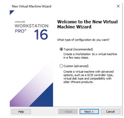Screen dimensions: 124x118
Task: Close the wizard with the X button
Action: [118, 6]
